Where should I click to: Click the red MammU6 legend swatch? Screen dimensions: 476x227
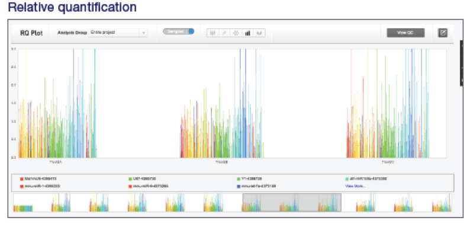tap(22, 179)
